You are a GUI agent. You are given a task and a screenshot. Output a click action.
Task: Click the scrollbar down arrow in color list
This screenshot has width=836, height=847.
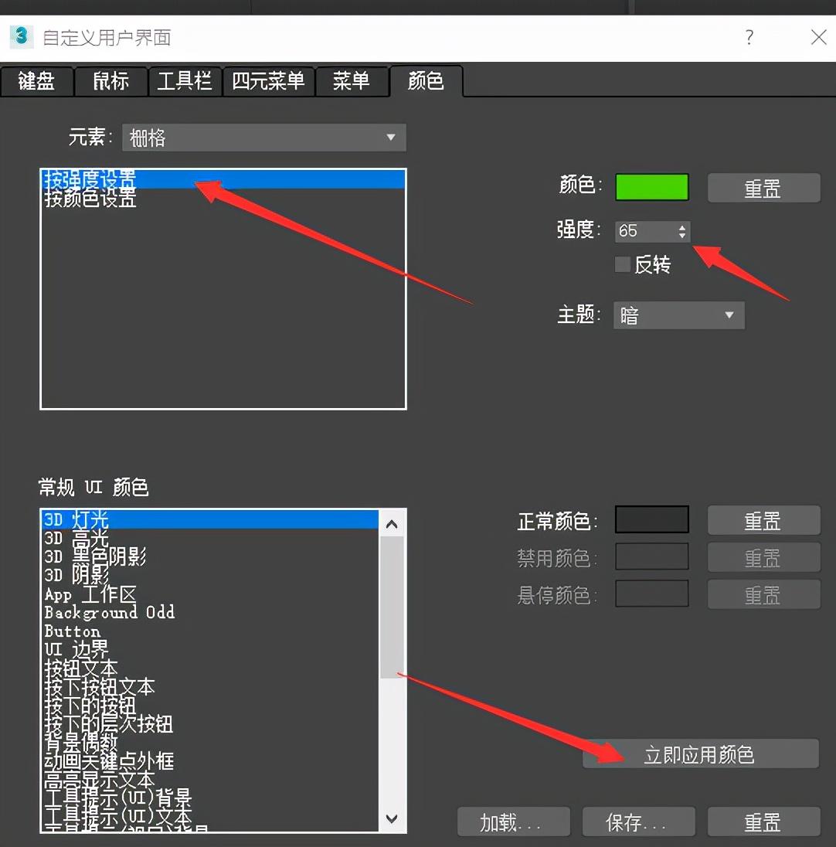tap(392, 819)
